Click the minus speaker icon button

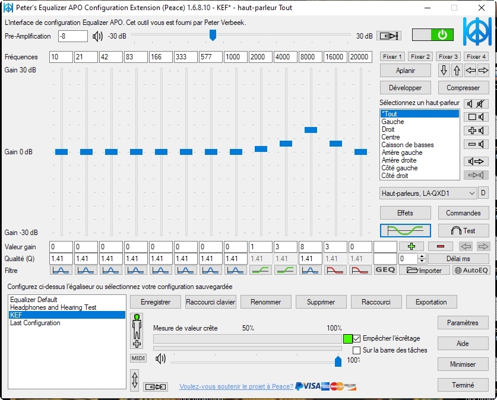pos(476,144)
